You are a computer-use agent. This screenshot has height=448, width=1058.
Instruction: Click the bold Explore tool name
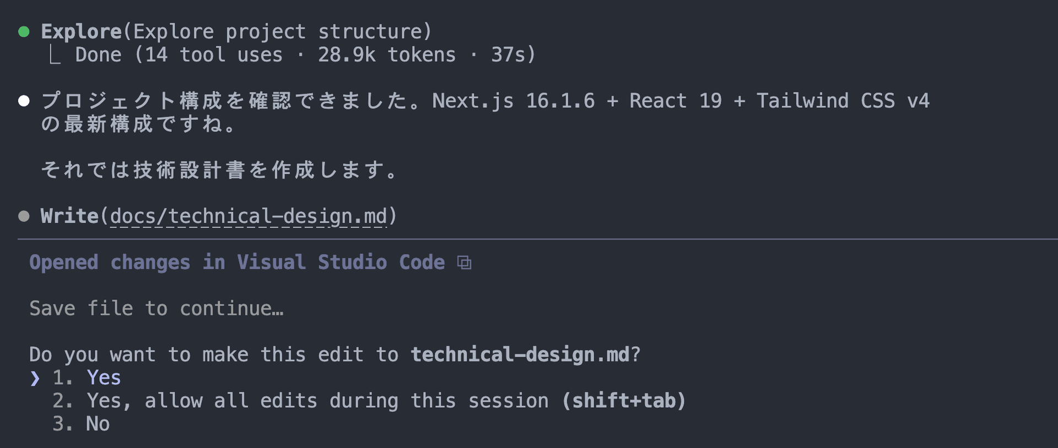pyautogui.click(x=81, y=32)
